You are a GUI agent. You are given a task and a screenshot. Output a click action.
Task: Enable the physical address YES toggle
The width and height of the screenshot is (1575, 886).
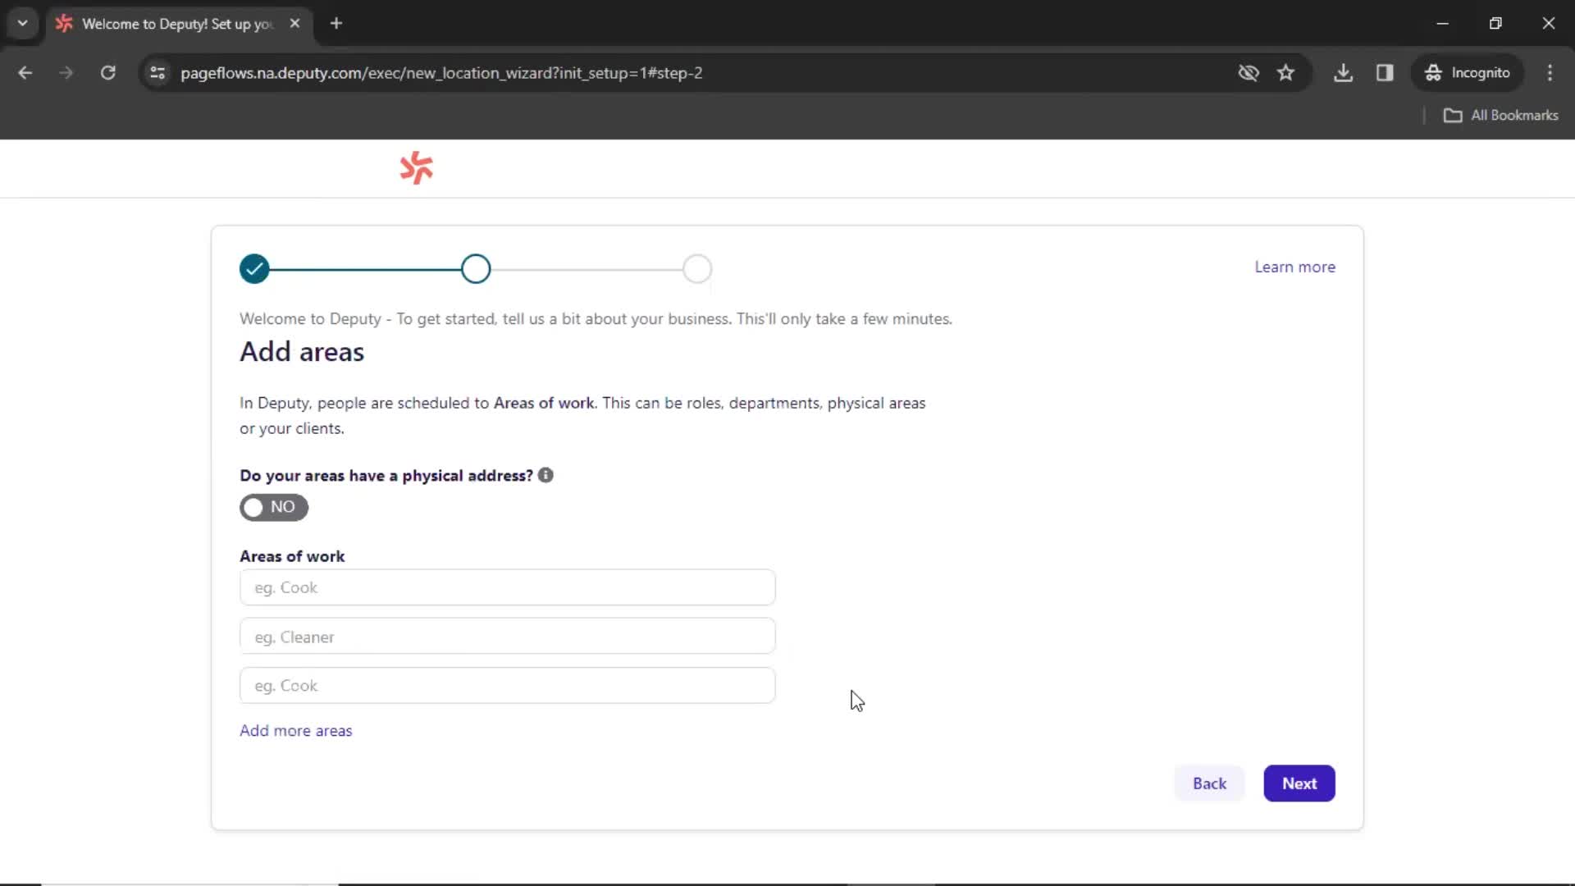[x=274, y=506]
